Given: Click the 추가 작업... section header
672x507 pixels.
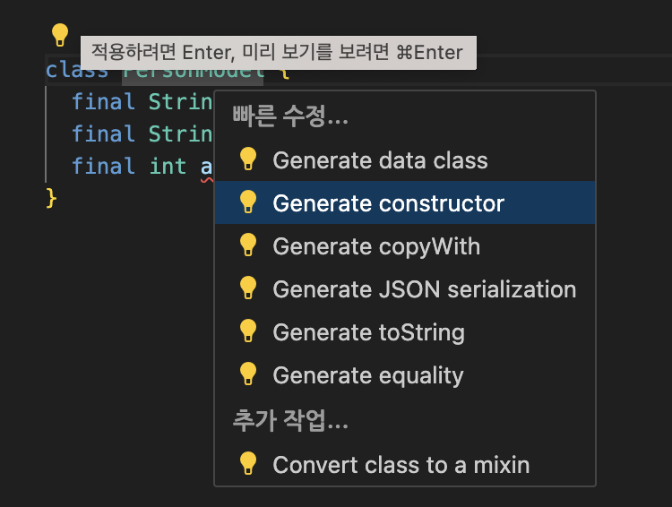Looking at the screenshot, I should [x=290, y=420].
